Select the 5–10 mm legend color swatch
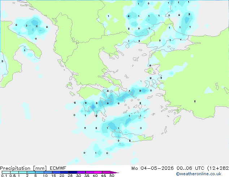Image resolution: width=229 pixels, height=177 pixels. 39,172
